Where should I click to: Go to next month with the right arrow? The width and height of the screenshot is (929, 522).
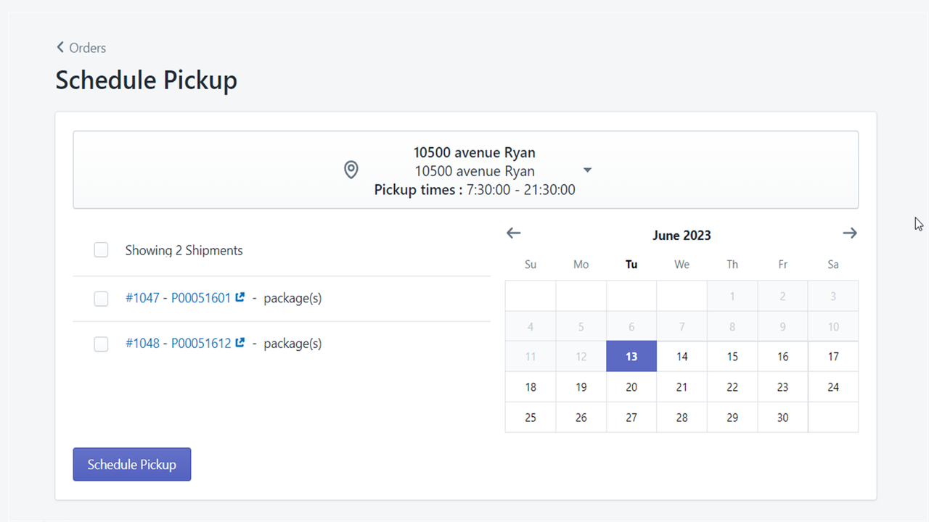[849, 233]
